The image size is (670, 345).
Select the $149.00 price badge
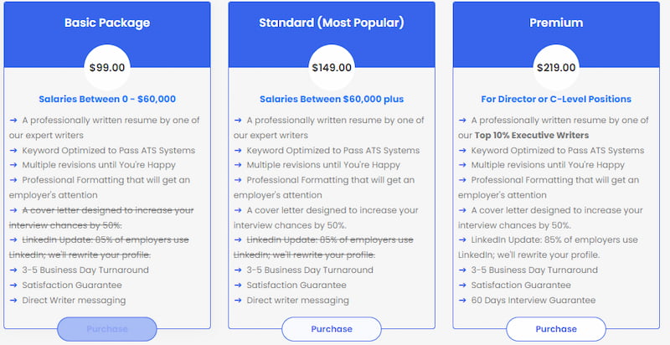click(332, 68)
